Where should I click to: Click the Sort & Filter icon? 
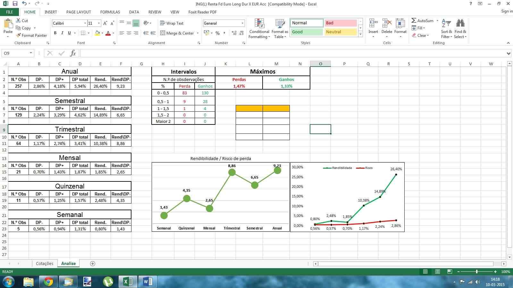point(446,24)
